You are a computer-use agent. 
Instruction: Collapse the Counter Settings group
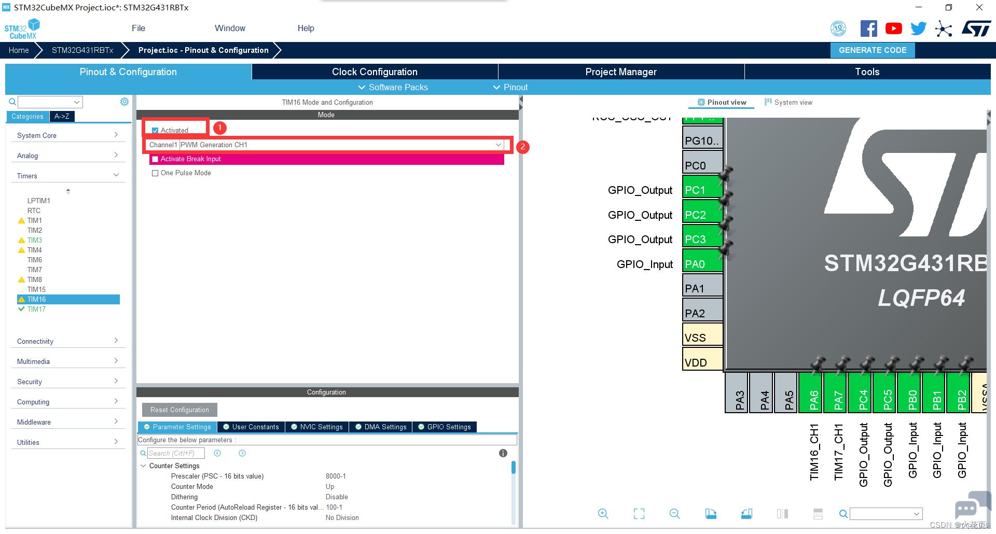pyautogui.click(x=143, y=466)
